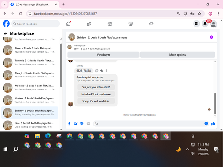Install app icon in address bar

coord(186,14)
